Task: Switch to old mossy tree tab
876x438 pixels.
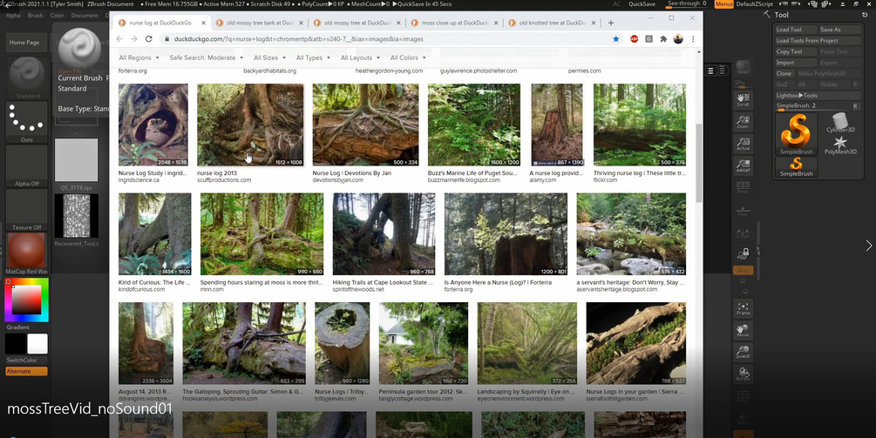Action: click(x=357, y=23)
